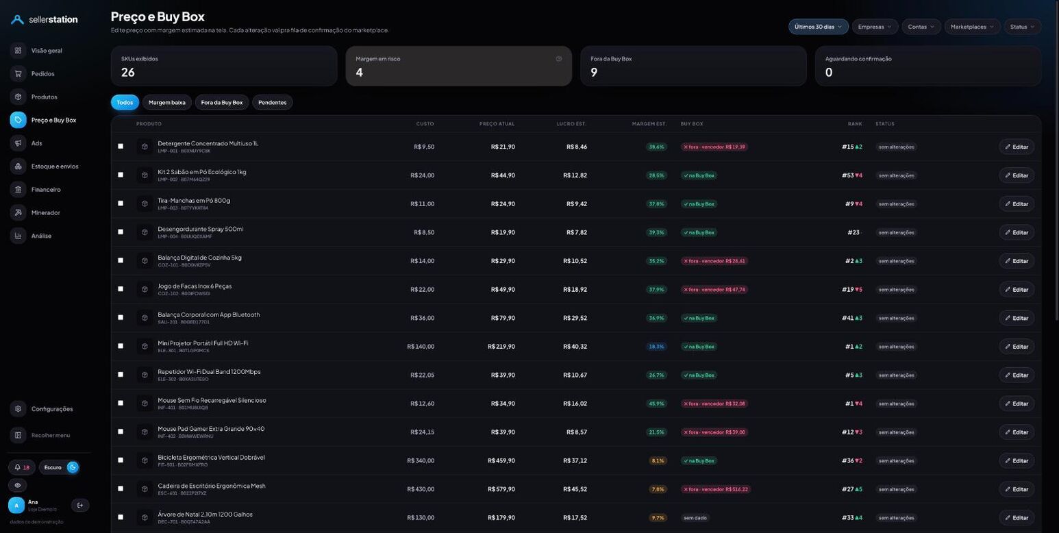Check the Tira-Manchas em Pó 800g checkbox

click(121, 203)
